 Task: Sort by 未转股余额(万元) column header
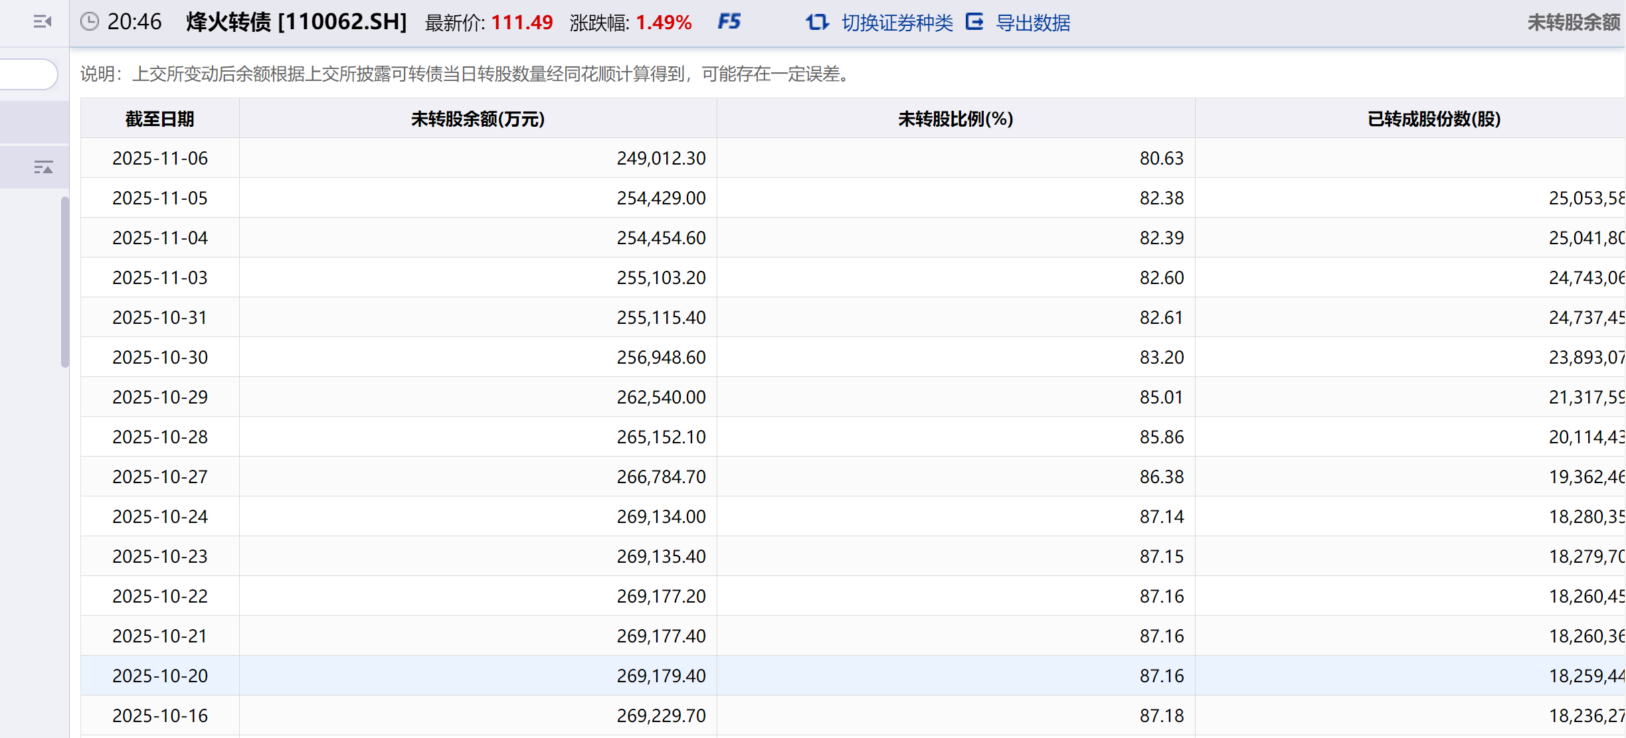[478, 119]
